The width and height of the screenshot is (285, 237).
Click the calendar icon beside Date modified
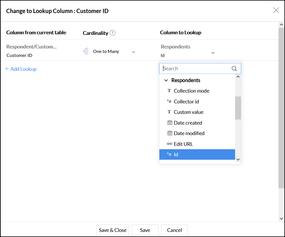pyautogui.click(x=170, y=133)
